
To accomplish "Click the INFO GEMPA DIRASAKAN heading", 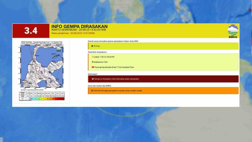I will click(x=79, y=27).
